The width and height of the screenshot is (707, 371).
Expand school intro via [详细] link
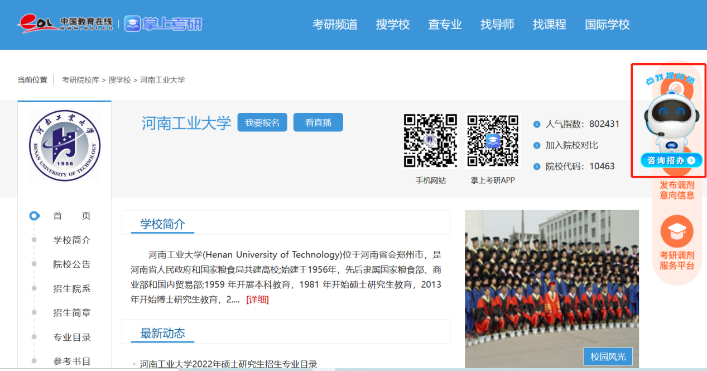[x=257, y=299]
